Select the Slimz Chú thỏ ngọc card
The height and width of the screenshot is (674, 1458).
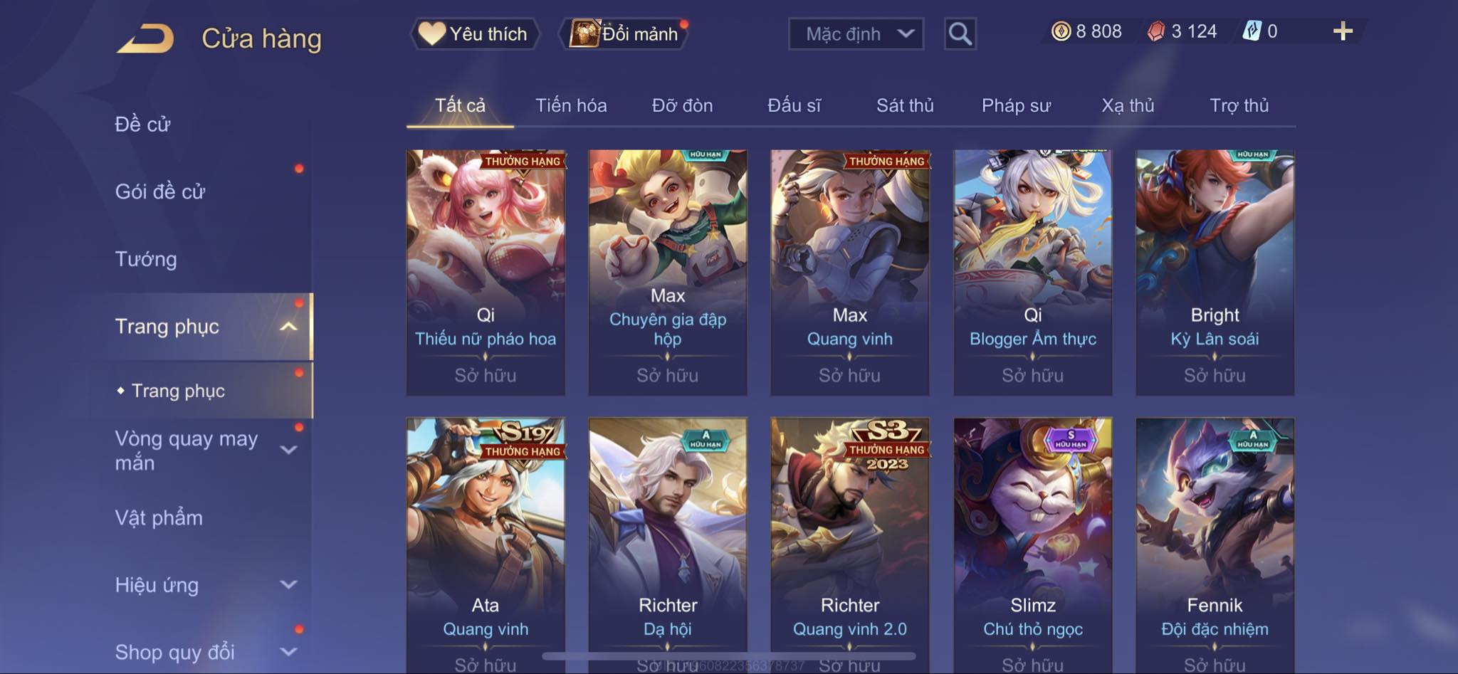[x=1032, y=545]
